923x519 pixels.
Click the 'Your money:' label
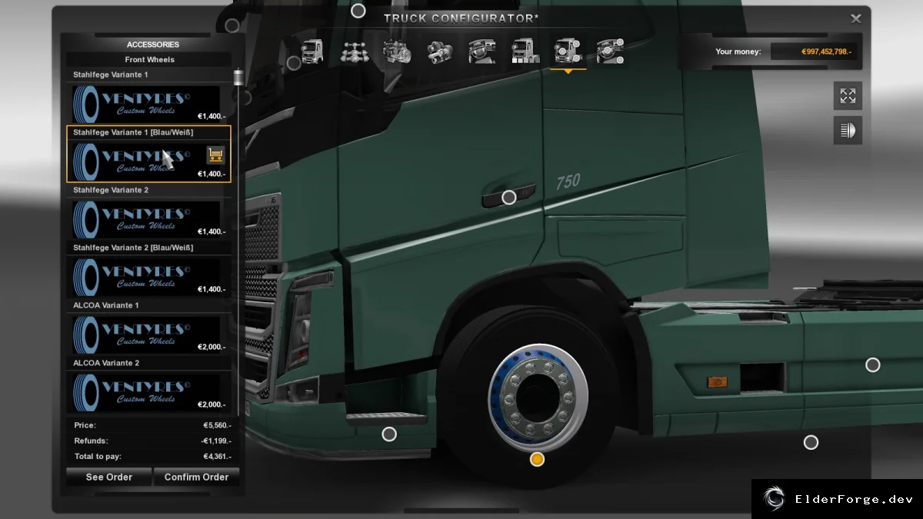pos(738,52)
